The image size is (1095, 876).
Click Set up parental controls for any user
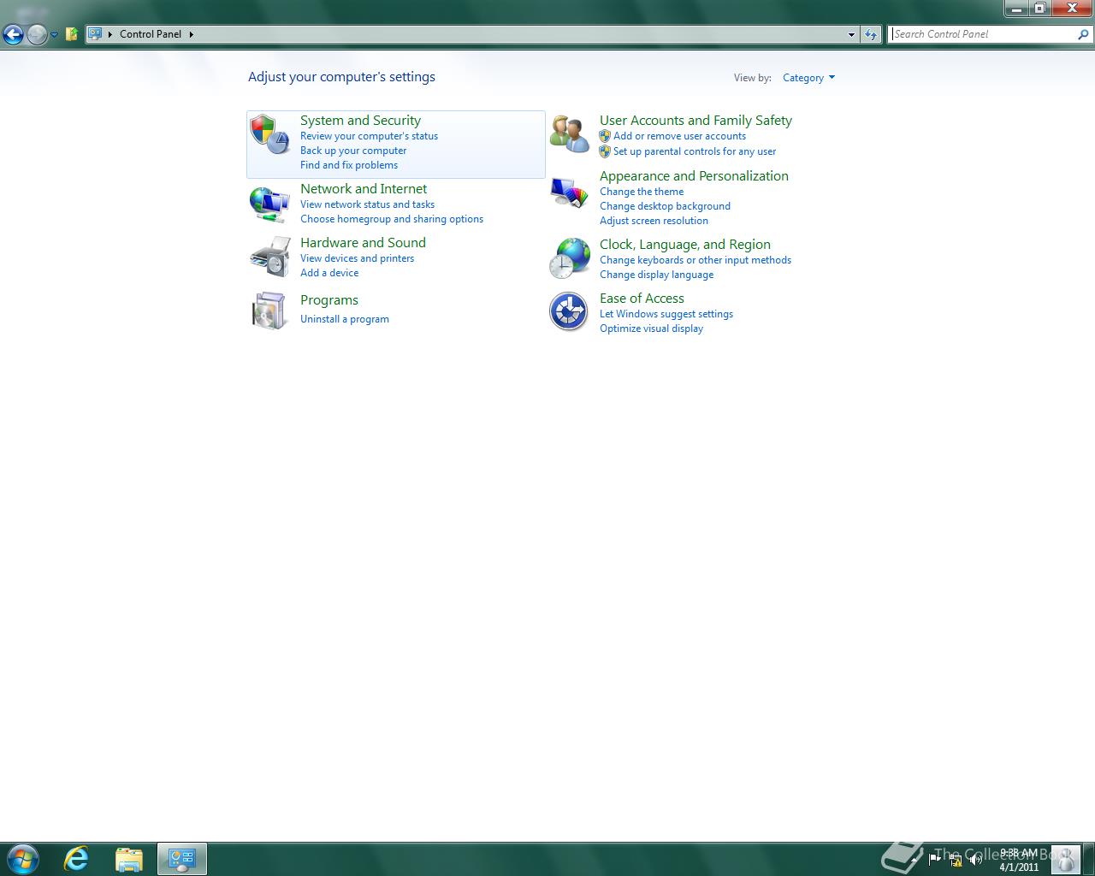click(x=695, y=151)
